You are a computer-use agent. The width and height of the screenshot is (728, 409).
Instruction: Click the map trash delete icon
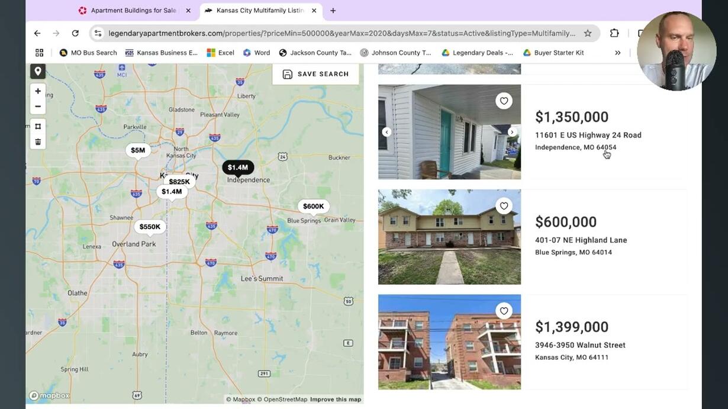(38, 141)
